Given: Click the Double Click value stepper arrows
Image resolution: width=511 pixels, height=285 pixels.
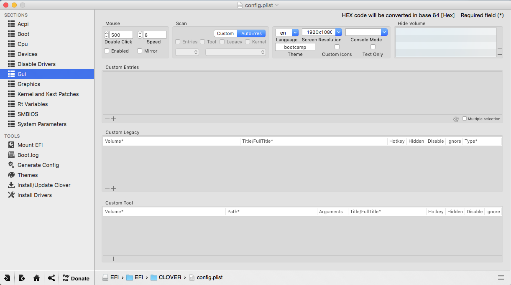Looking at the screenshot, I should tap(106, 35).
